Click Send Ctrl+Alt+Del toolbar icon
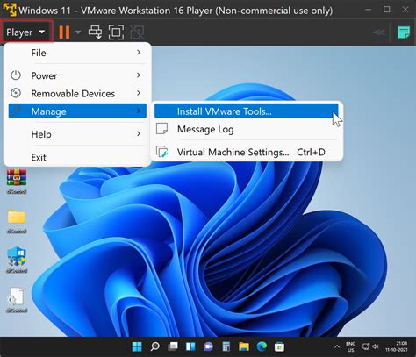Viewport: 416px width, 357px height. pyautogui.click(x=95, y=32)
